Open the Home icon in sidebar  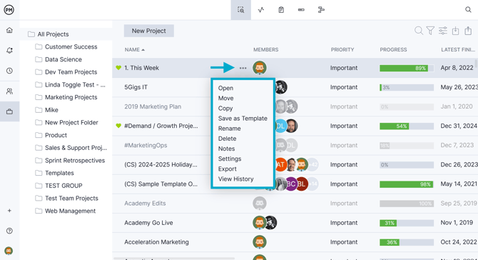pyautogui.click(x=9, y=30)
